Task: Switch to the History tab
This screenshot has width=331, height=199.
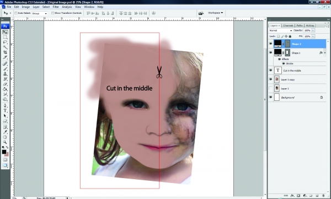Action: tap(309, 25)
